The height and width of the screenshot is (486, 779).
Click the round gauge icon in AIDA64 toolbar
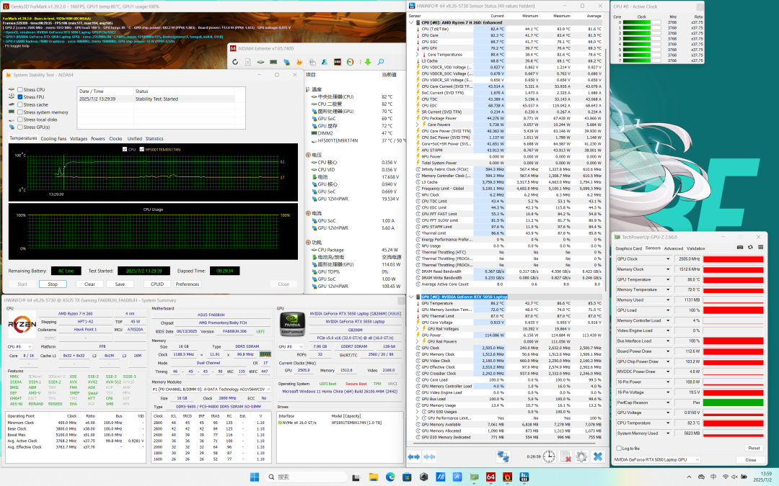click(x=351, y=62)
